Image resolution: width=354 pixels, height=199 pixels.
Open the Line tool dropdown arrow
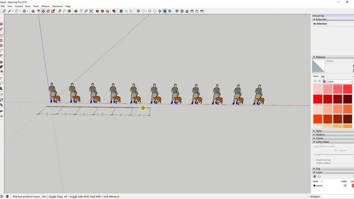13,11
